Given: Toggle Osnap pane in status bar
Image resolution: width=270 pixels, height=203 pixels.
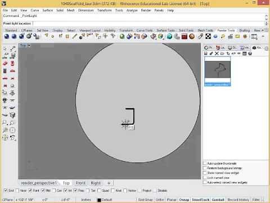Looking at the screenshot, I should click(x=184, y=200).
